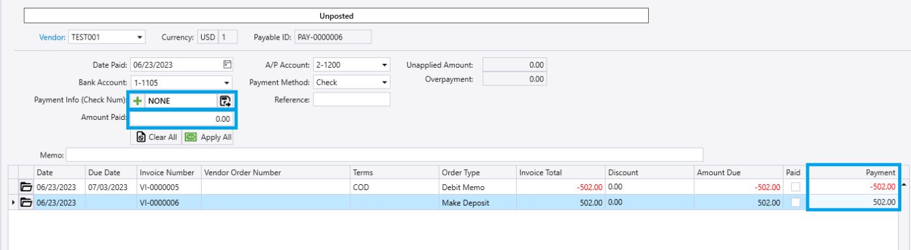This screenshot has width=911, height=250.
Task: Click into the Reference input field
Action: coord(351,99)
